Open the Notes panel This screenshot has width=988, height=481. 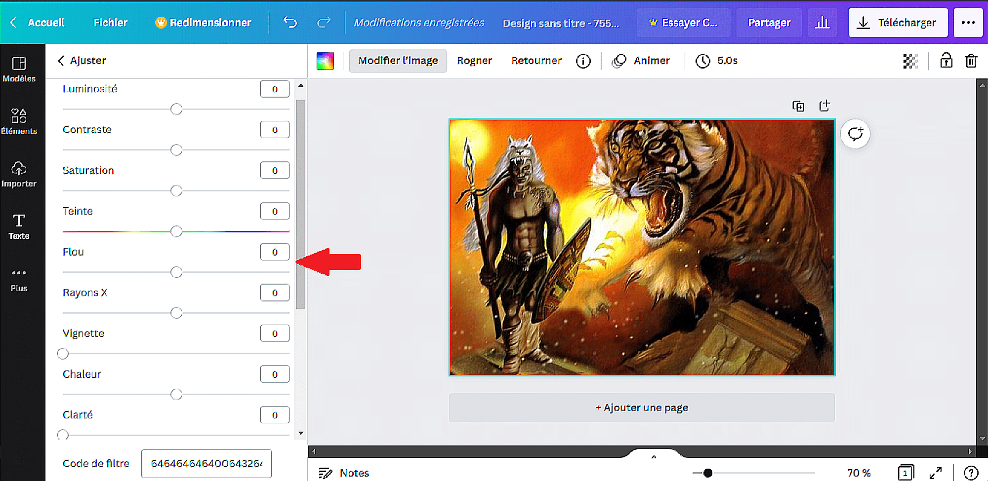(x=344, y=473)
